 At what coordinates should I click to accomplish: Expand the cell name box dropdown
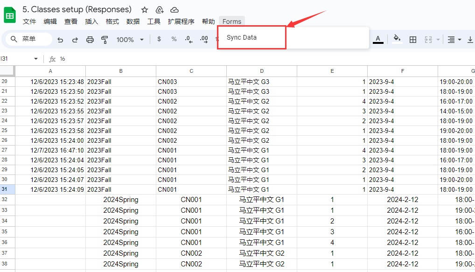tap(36, 59)
